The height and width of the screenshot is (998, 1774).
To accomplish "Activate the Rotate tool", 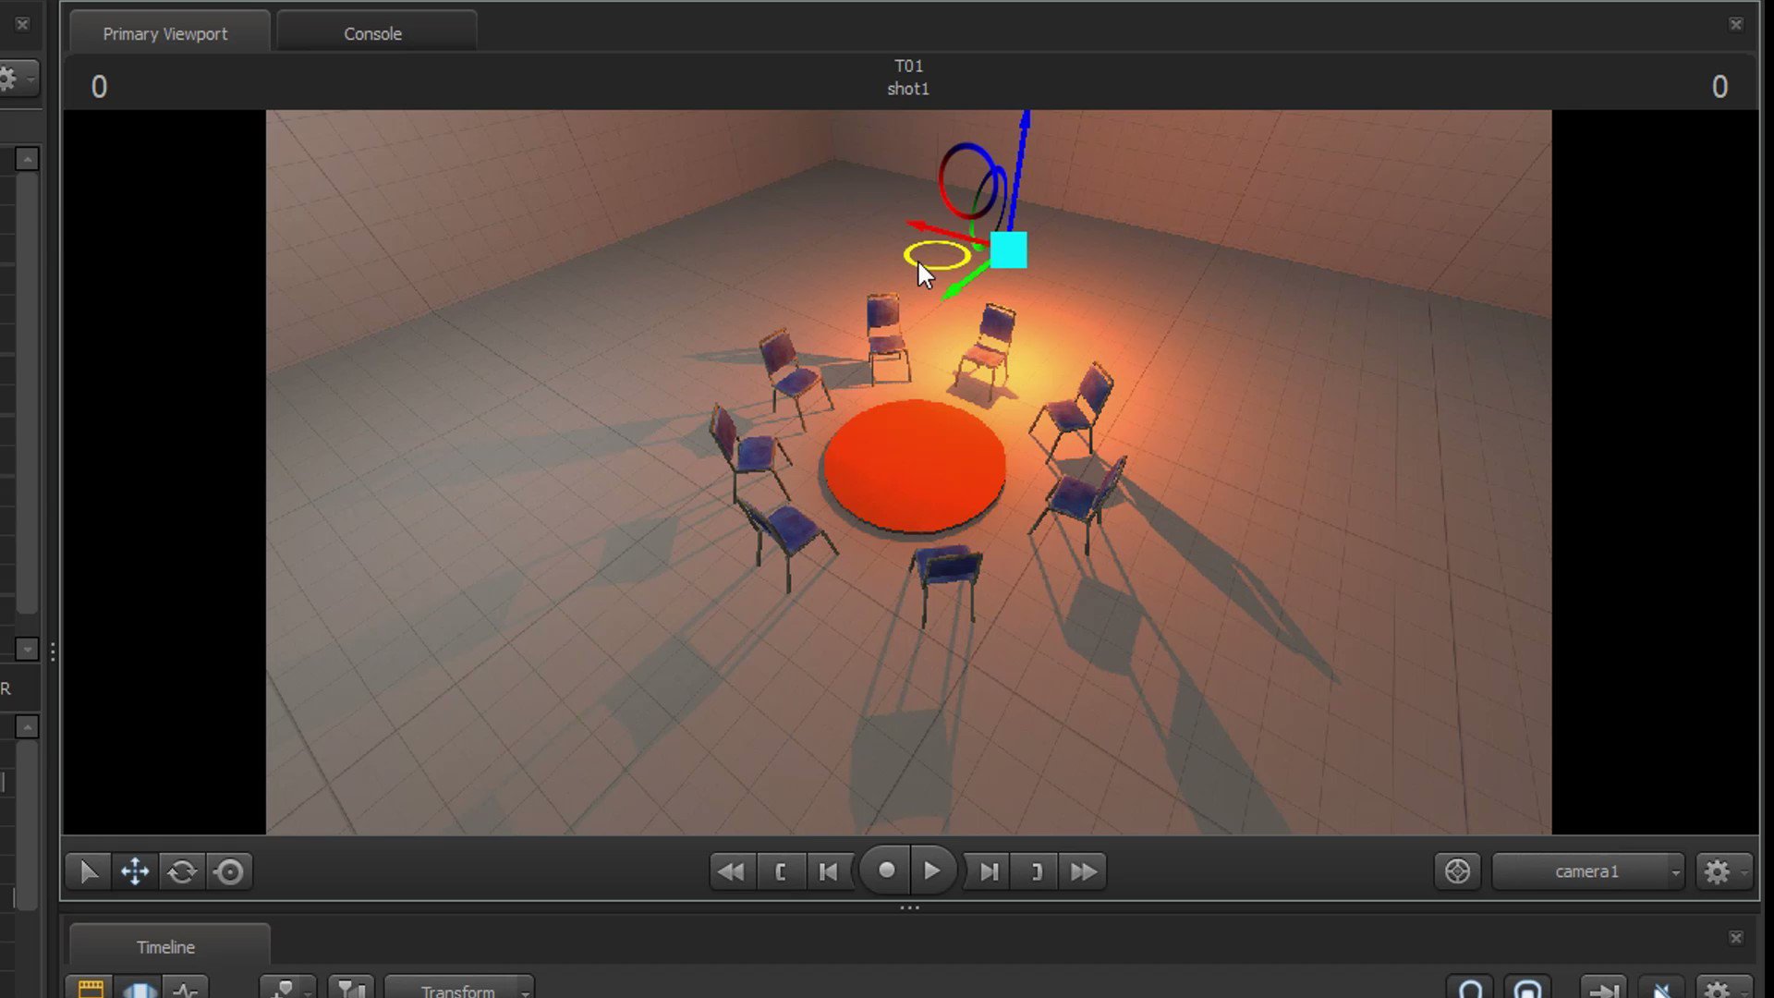I will point(181,870).
